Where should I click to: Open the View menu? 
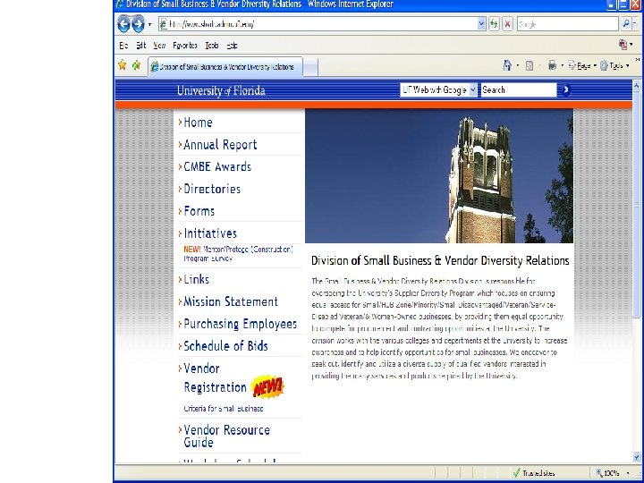[x=159, y=46]
